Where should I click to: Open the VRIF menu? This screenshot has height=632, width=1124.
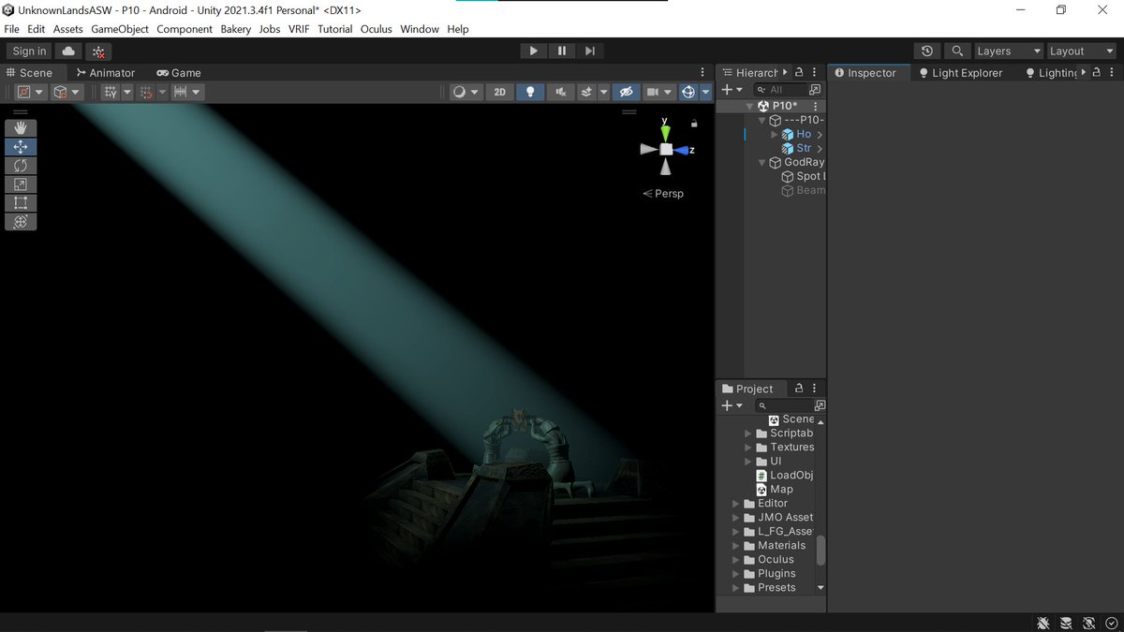[299, 29]
